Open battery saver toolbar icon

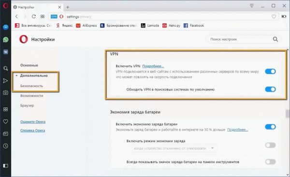point(284,16)
